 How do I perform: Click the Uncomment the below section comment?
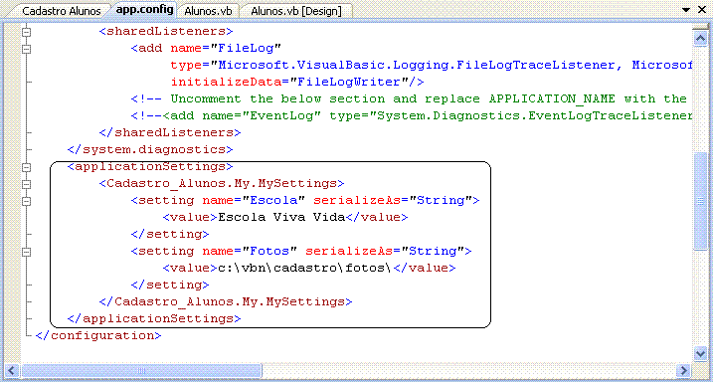coord(409,99)
